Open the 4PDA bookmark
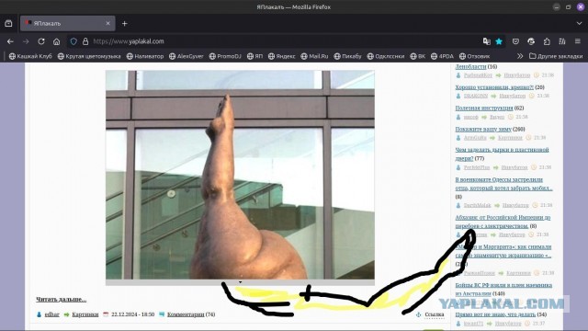588x331 pixels. point(442,56)
